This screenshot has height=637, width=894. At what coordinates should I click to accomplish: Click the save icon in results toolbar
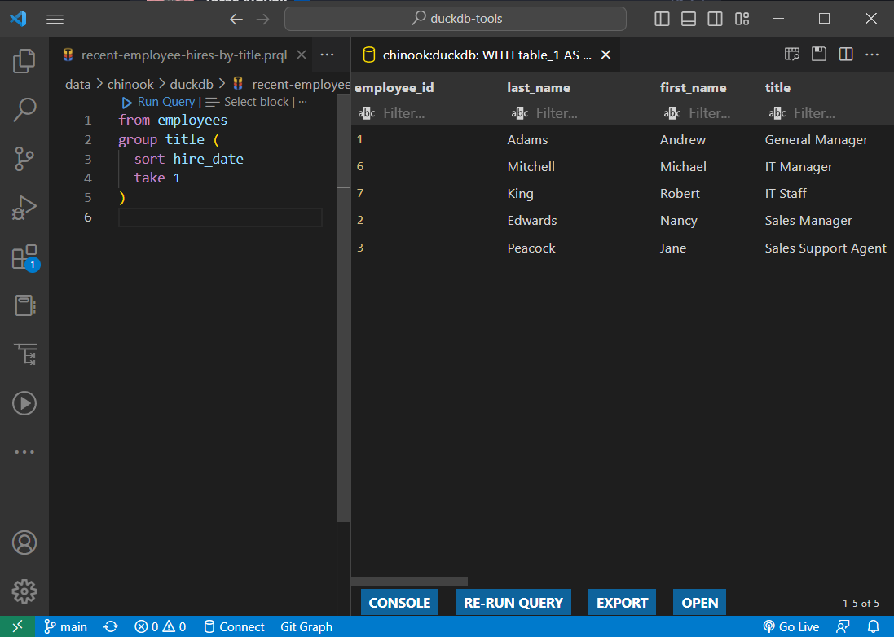pos(819,55)
